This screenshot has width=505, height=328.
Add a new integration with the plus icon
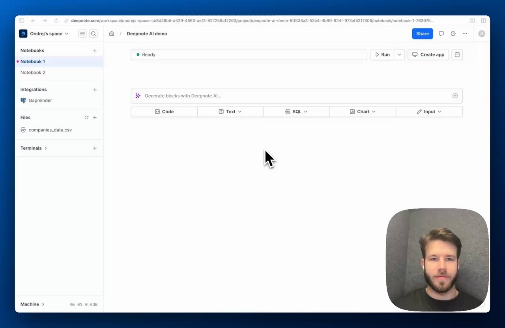[95, 90]
